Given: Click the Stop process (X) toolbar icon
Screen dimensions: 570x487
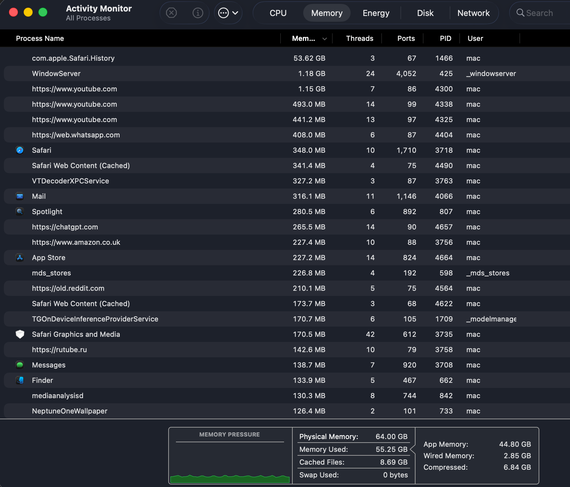Looking at the screenshot, I should (x=171, y=13).
